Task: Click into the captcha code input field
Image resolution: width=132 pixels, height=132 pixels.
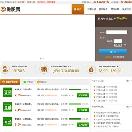Action: click(118, 41)
